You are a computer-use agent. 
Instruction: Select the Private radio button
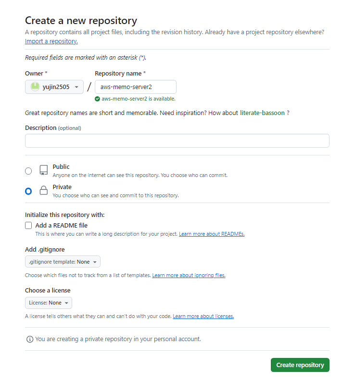pyautogui.click(x=28, y=191)
